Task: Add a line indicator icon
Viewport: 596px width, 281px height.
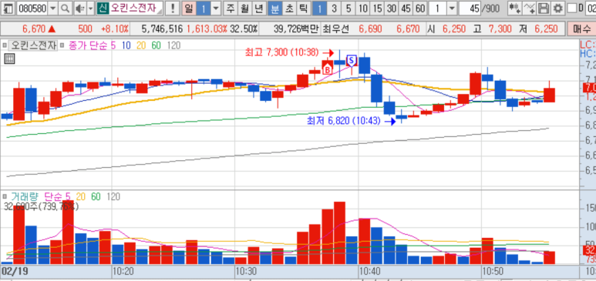Action: (x=530, y=8)
